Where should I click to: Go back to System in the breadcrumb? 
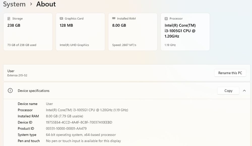(14, 4)
